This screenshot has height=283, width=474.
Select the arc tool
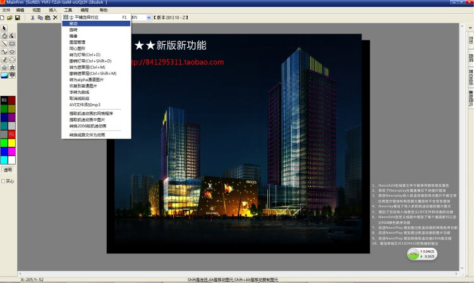pyautogui.click(x=12, y=59)
